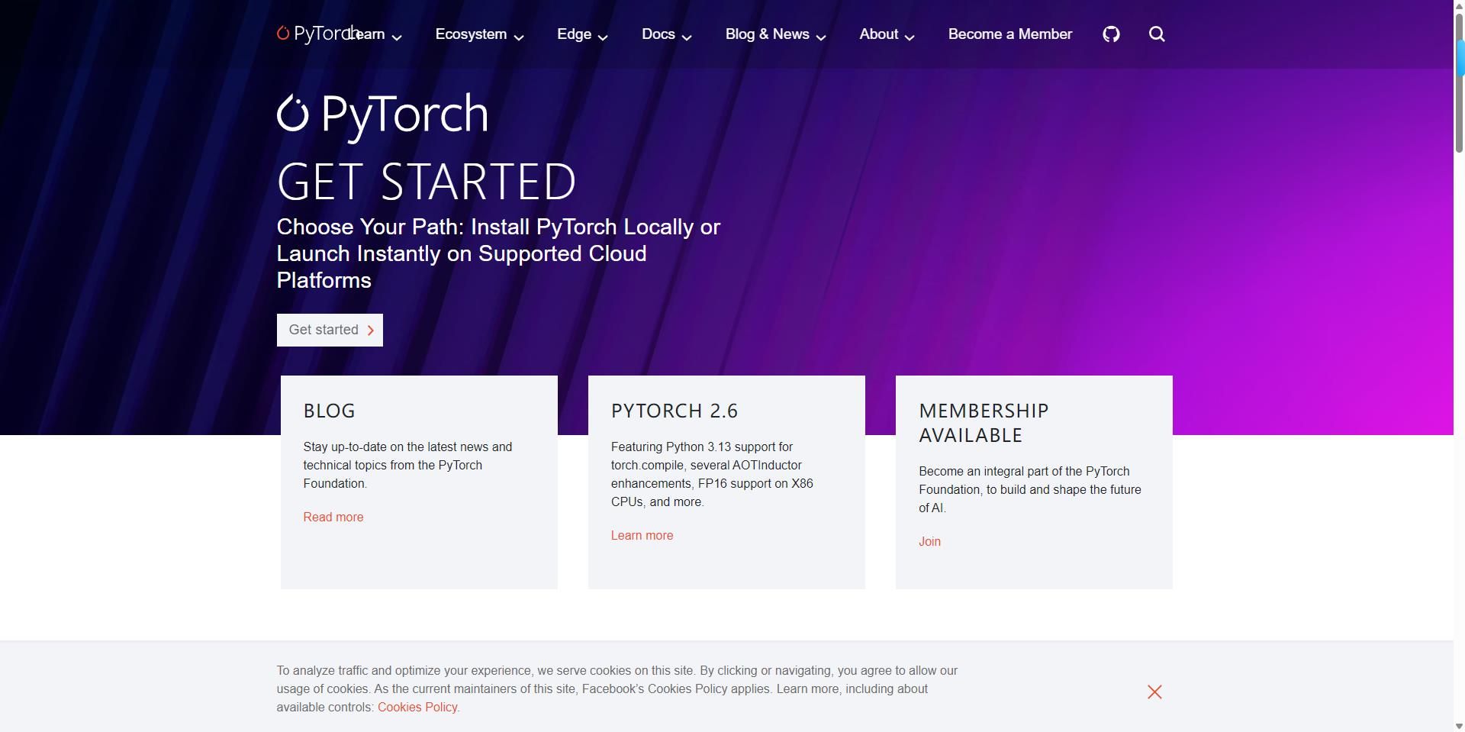Click the Get started button's red arrow
Viewport: 1465px width, 732px height.
[x=371, y=330]
